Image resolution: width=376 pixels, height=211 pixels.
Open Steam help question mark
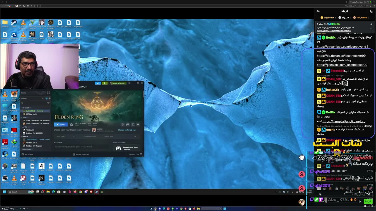(110, 83)
